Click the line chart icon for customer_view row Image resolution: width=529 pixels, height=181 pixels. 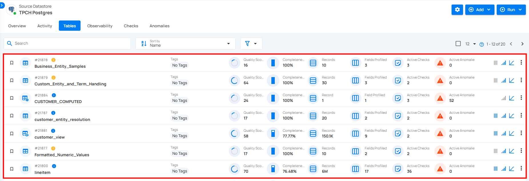click(512, 133)
